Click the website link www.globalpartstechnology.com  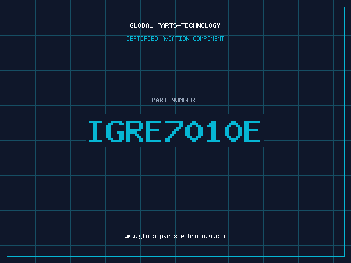click(175, 236)
